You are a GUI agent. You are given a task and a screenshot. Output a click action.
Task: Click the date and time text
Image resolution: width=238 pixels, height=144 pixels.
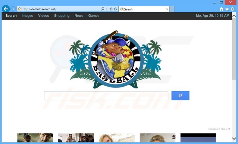(213, 16)
